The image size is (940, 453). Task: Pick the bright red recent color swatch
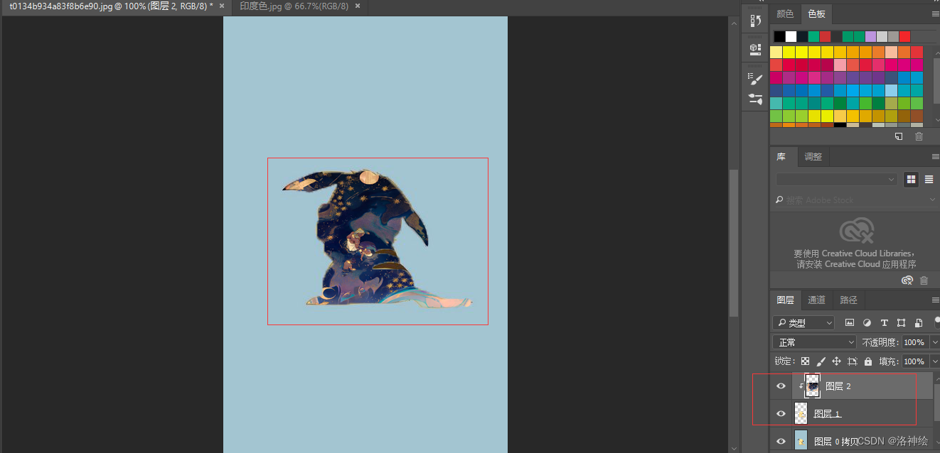[905, 36]
